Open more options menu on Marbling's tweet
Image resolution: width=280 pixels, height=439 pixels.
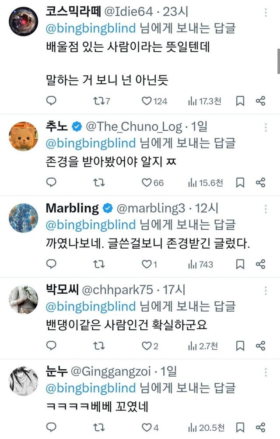point(266,210)
